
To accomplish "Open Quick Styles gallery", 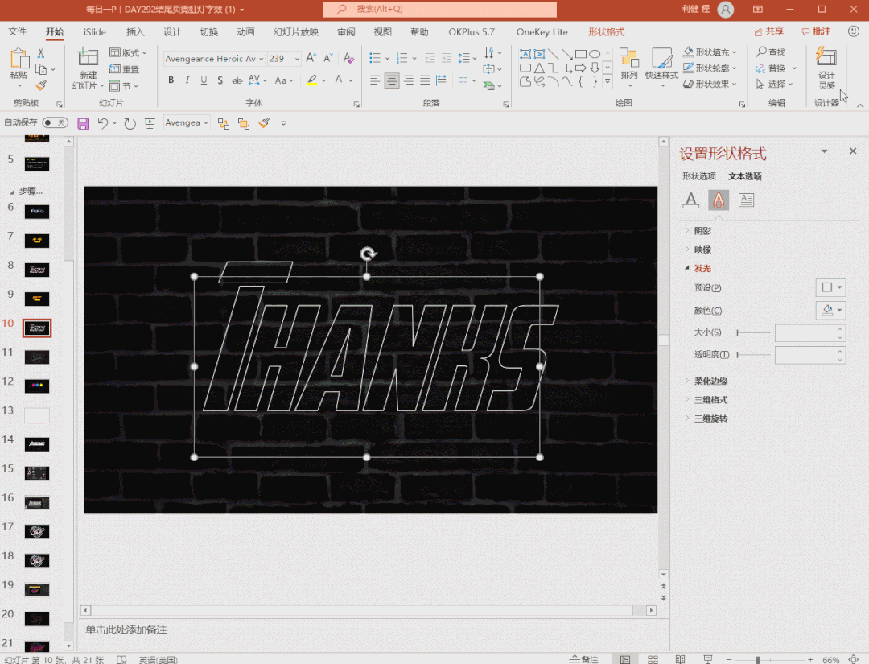I will [661, 65].
